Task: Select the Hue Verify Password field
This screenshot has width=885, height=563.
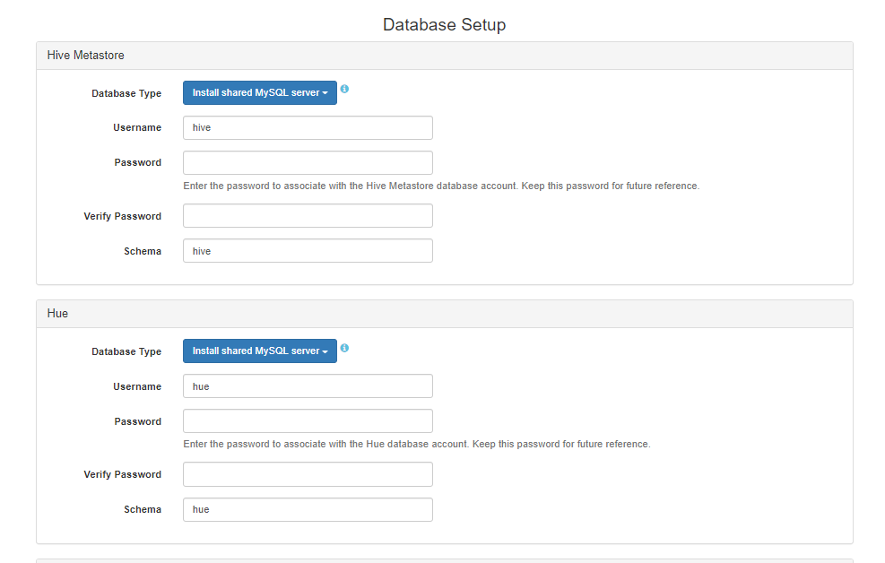Action: [308, 474]
